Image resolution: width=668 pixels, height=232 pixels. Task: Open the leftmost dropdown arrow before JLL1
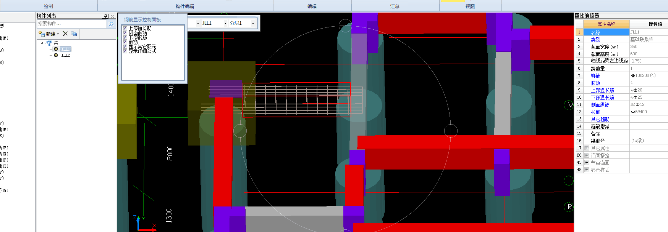tap(198, 23)
